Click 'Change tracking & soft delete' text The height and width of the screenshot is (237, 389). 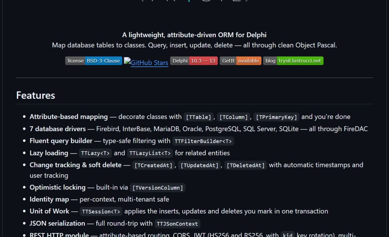coord(75,165)
